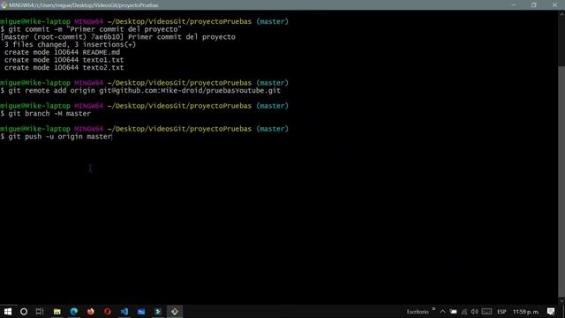Open the blue app next to VS Code
Viewport: 565px width, 318px height.
coord(141,312)
